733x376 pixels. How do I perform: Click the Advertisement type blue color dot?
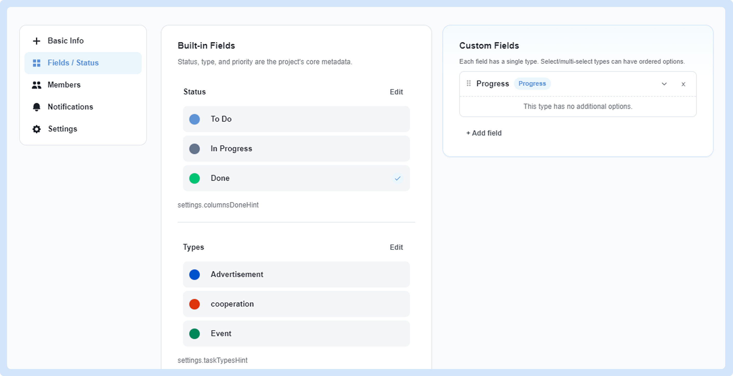click(x=195, y=274)
